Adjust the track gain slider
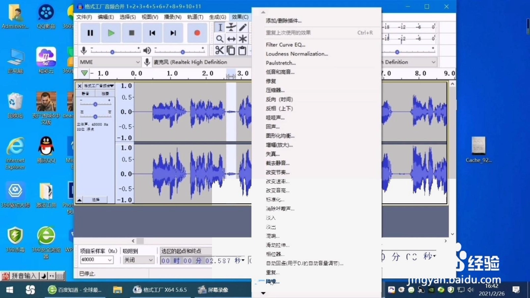The image size is (530, 298). pyautogui.click(x=95, y=104)
